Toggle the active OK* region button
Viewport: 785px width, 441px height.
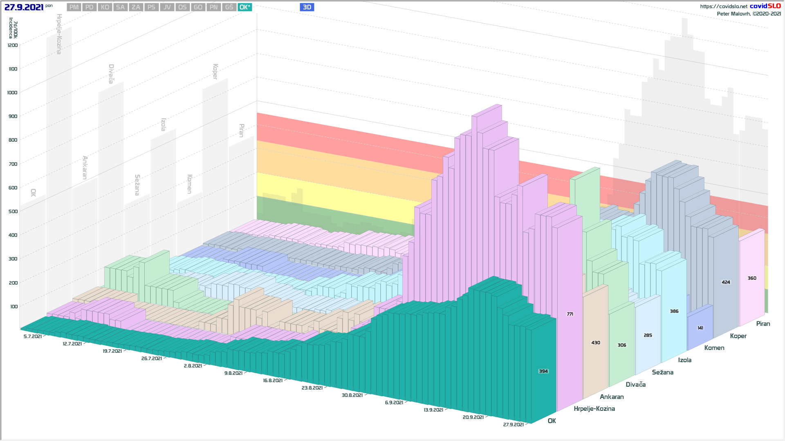pos(244,7)
